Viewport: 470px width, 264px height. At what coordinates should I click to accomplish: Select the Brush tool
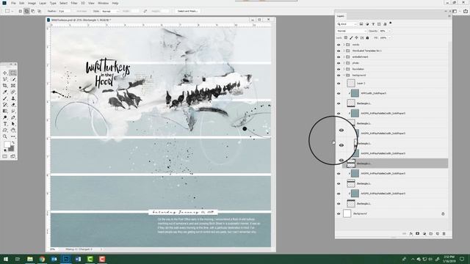(x=5, y=98)
